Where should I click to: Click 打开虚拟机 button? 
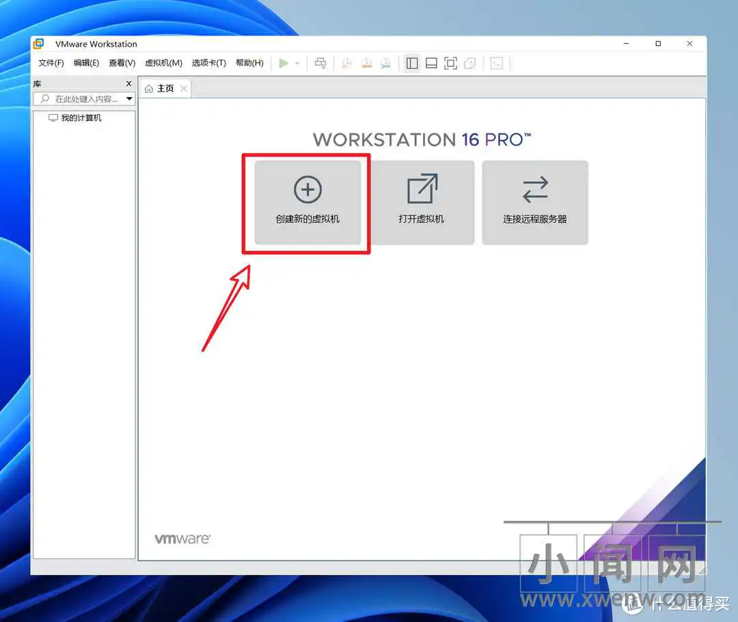tap(422, 202)
